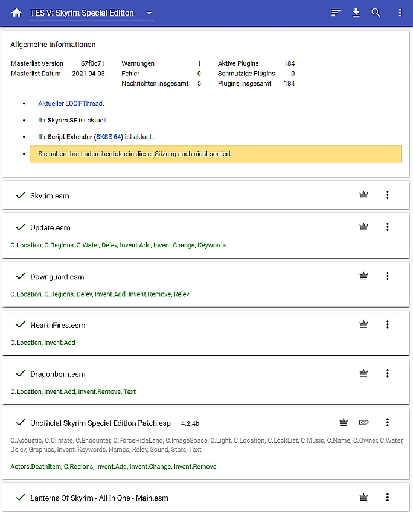413x512 pixels.
Task: Open the three-dot menu for HearthFires.esm
Action: tap(388, 324)
